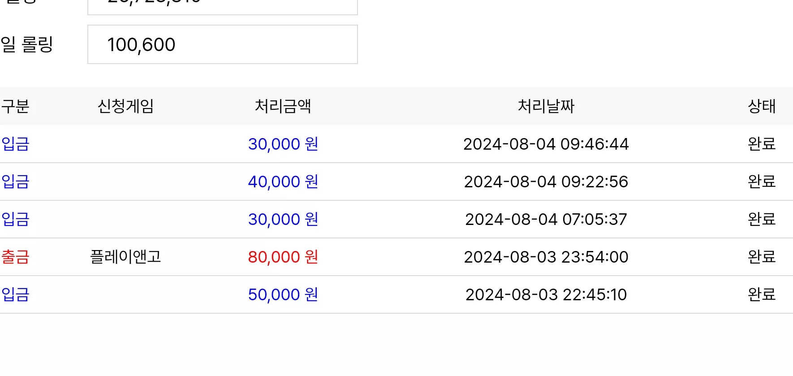Click 입금 in the 07:05:37 row
The height and width of the screenshot is (376, 793).
point(15,219)
